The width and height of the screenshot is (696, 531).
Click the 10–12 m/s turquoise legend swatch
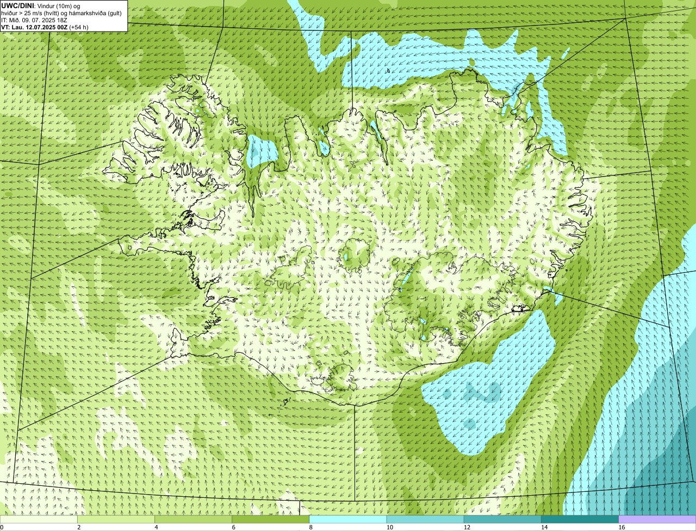[425, 520]
